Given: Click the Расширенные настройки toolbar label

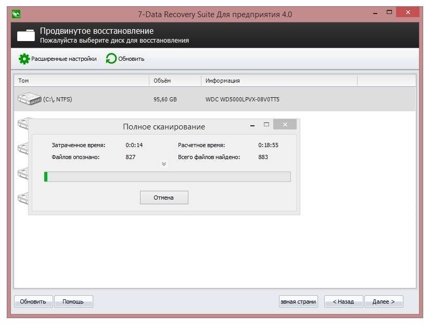Looking at the screenshot, I should 64,59.
